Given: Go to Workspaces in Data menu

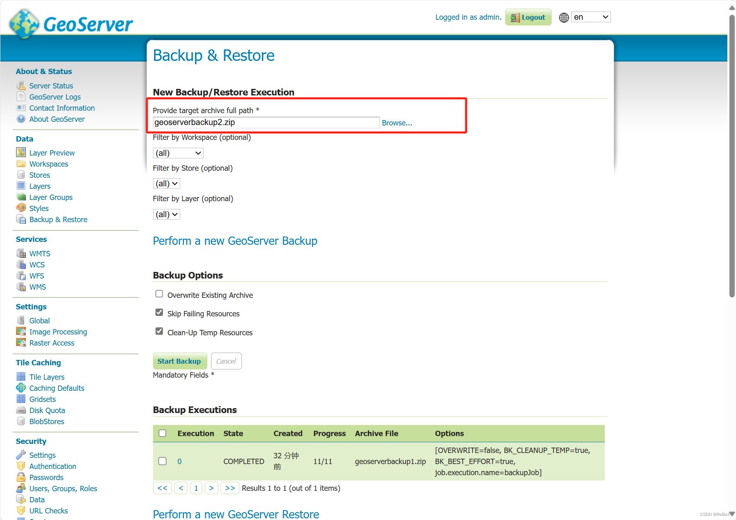Looking at the screenshot, I should (49, 164).
